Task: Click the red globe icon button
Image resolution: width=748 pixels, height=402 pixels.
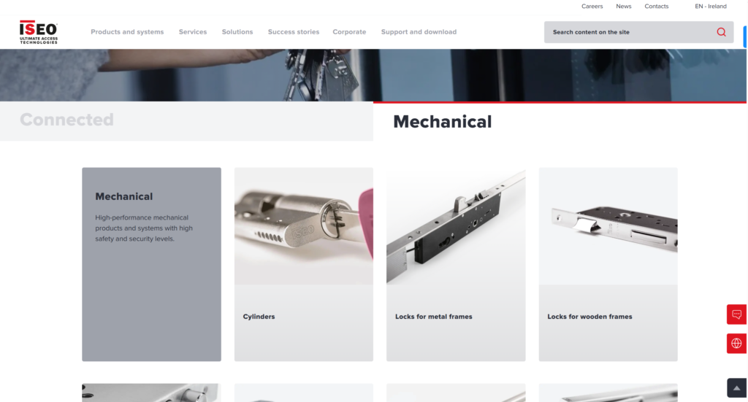Action: pos(736,344)
